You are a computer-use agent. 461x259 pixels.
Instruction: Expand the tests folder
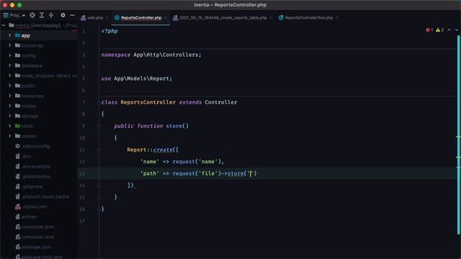click(9, 126)
